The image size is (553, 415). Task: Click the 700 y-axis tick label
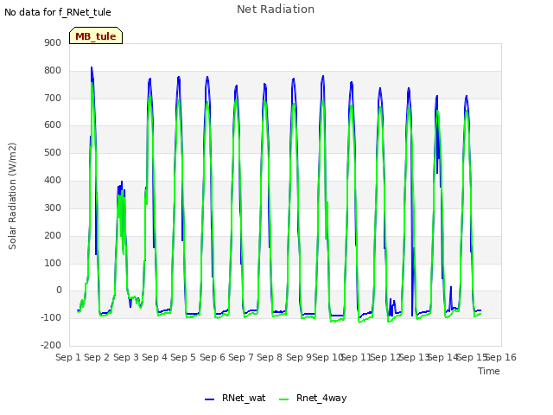pos(53,98)
